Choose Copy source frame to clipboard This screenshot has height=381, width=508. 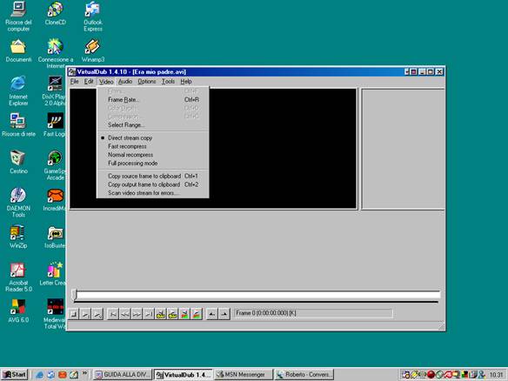(x=153, y=177)
